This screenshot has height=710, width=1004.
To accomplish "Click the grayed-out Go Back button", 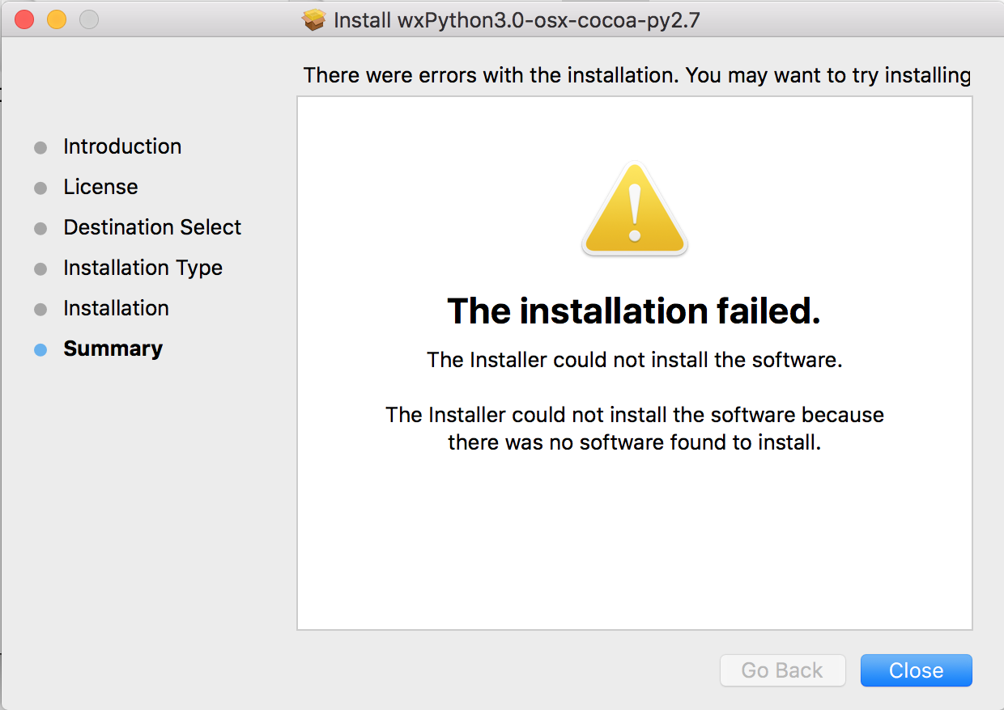I will coord(782,670).
